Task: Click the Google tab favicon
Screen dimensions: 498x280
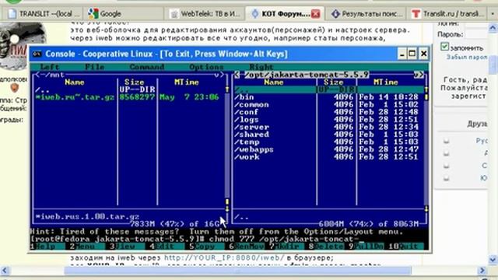Action: point(93,14)
